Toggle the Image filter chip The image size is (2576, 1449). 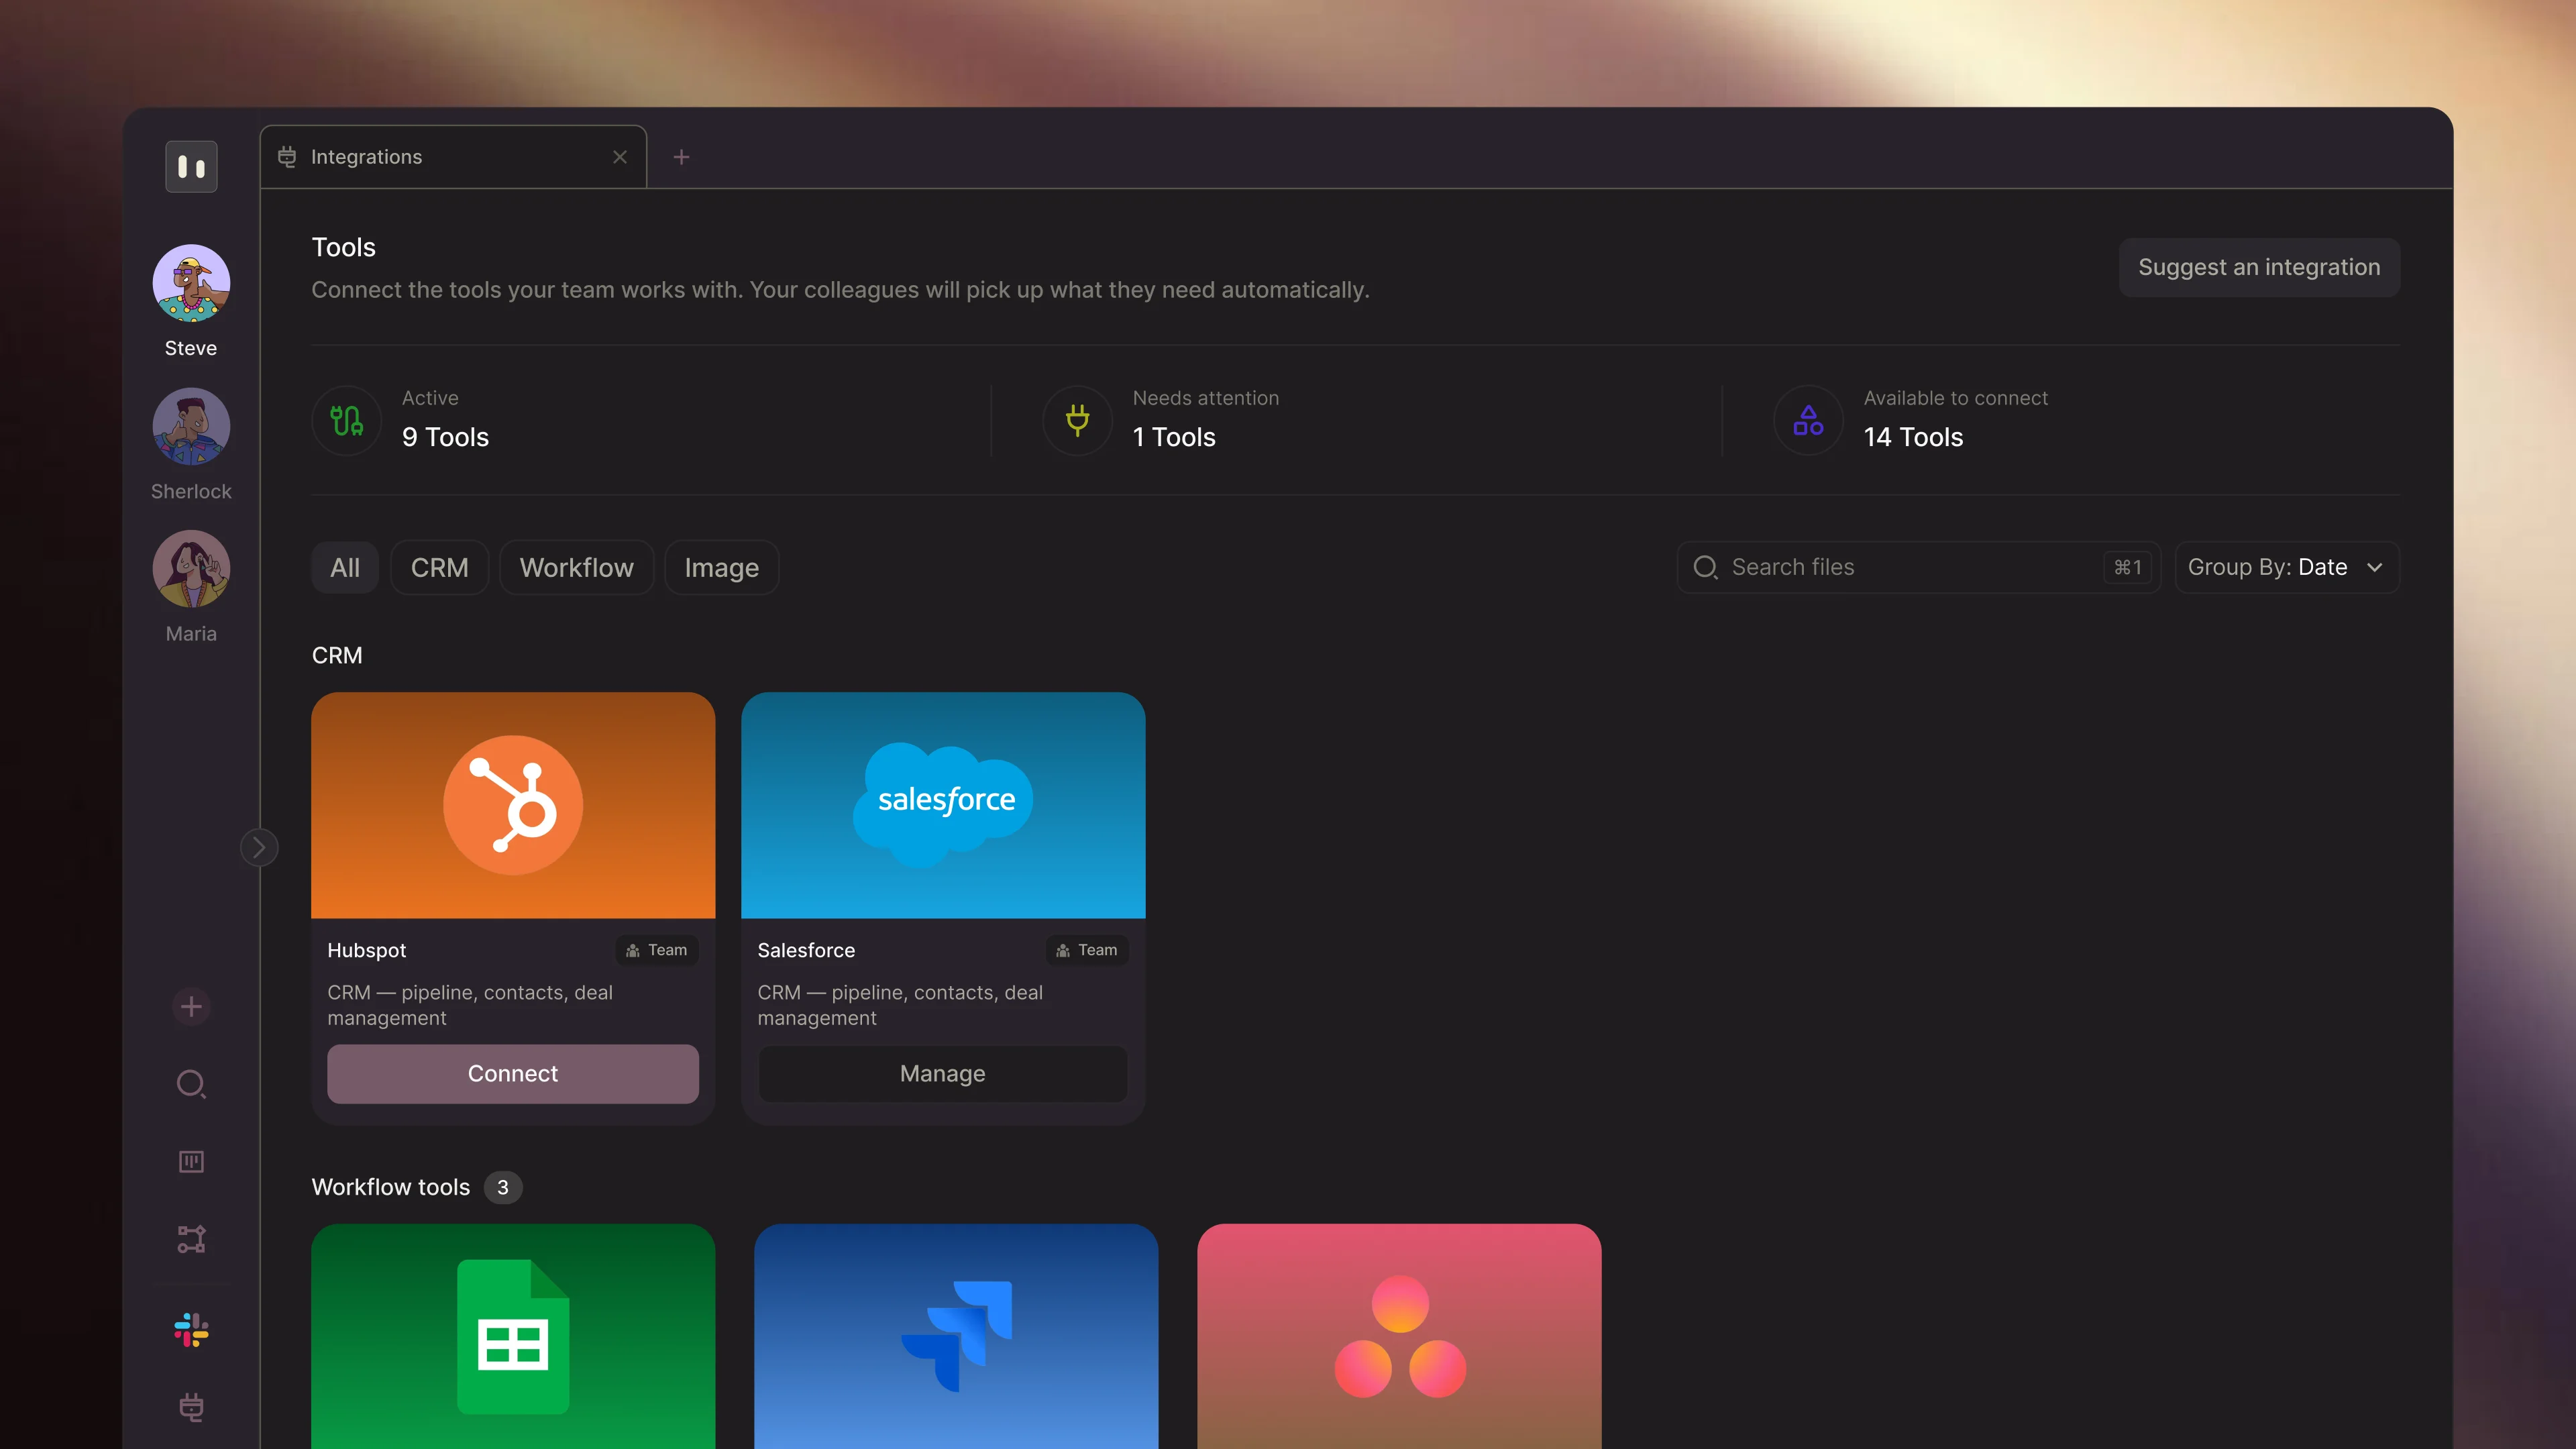721,568
